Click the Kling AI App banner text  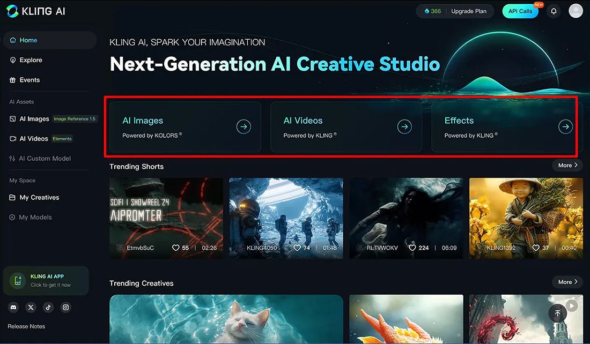[50, 280]
